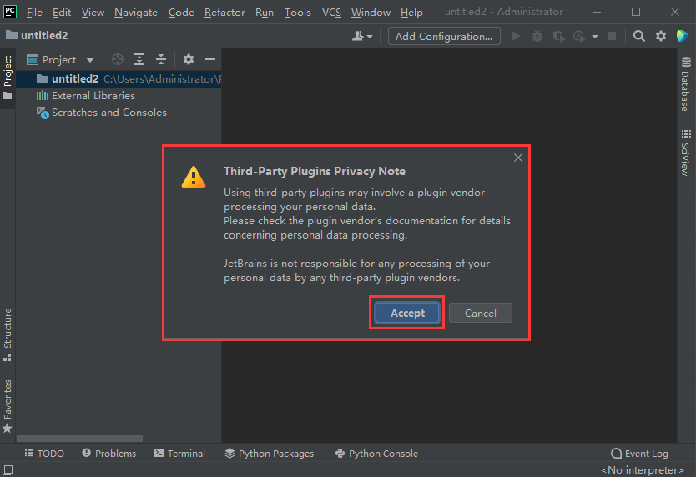Expand the run options dropdown arrow
Image resolution: width=696 pixels, height=477 pixels.
click(x=595, y=37)
